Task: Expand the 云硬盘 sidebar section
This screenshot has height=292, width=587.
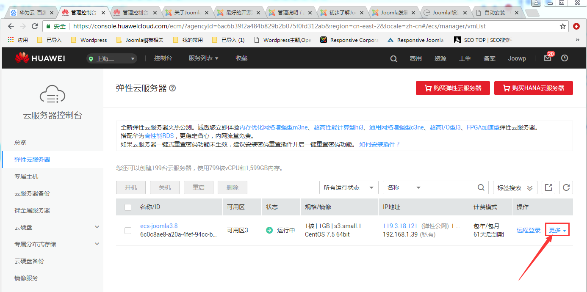Action: coord(97,227)
